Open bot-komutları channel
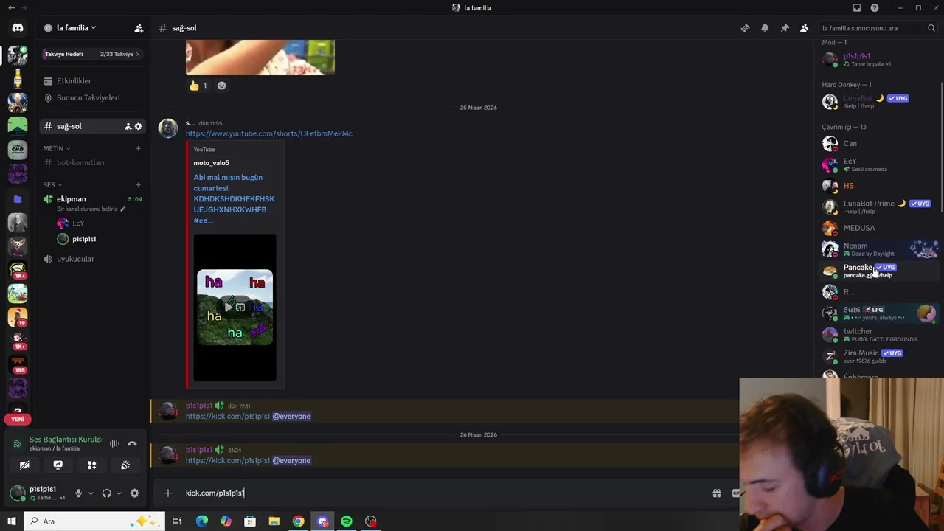Viewport: 944px width, 531px height. (x=92, y=162)
